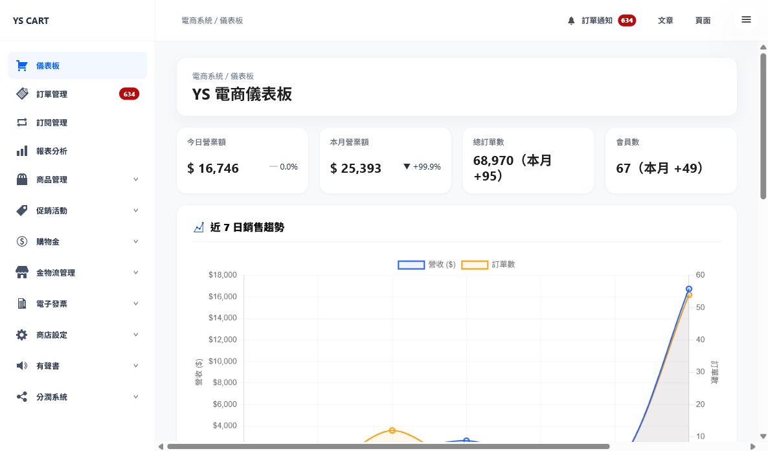Expand the 購物金 submenu chevron
The width and height of the screenshot is (768, 451).
coord(136,241)
